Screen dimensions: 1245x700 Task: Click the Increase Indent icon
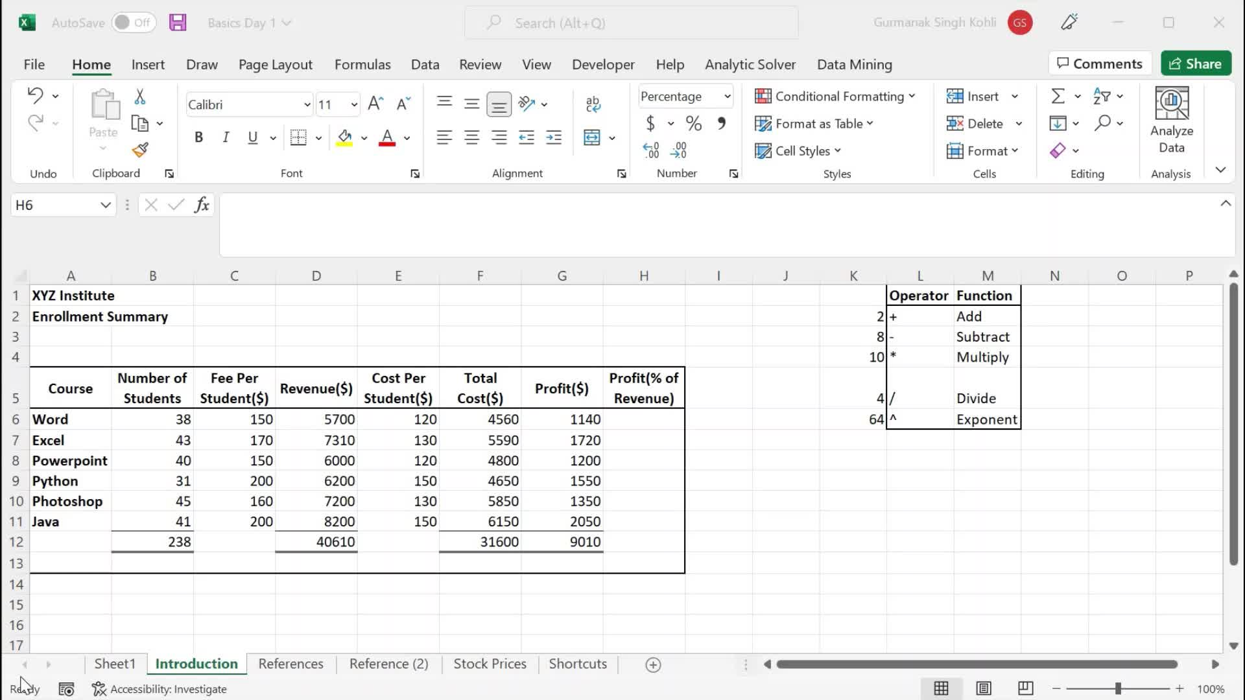[x=554, y=137]
